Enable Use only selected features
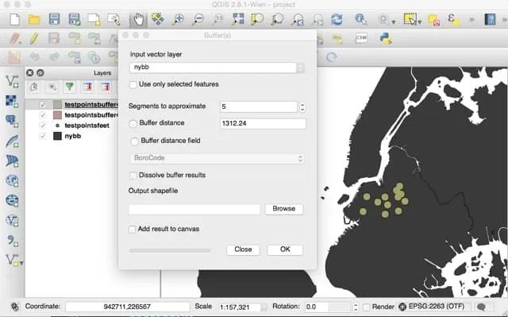 pyautogui.click(x=133, y=84)
